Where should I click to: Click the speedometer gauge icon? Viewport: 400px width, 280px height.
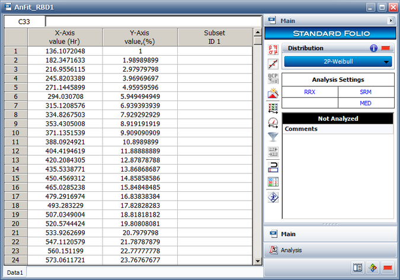coord(273,123)
